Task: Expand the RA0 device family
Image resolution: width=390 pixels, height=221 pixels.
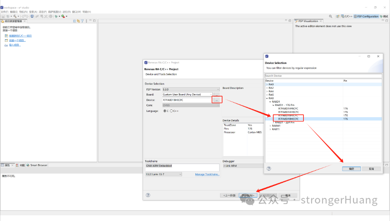Action: tap(267, 84)
